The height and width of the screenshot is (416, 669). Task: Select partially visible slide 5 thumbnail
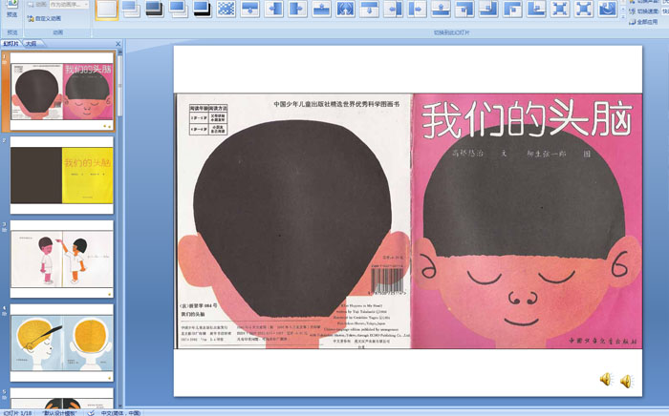point(62,398)
